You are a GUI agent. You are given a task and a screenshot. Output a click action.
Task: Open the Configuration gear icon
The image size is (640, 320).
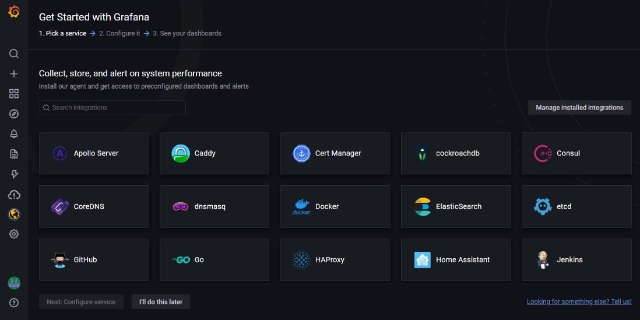[x=14, y=234]
